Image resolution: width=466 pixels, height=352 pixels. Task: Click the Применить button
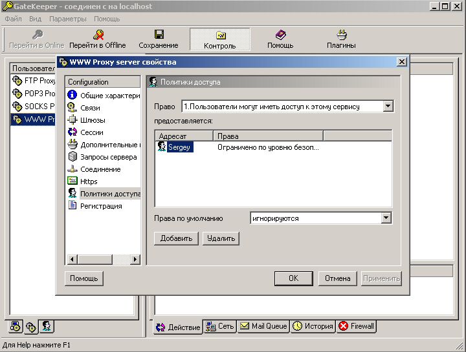point(381,278)
